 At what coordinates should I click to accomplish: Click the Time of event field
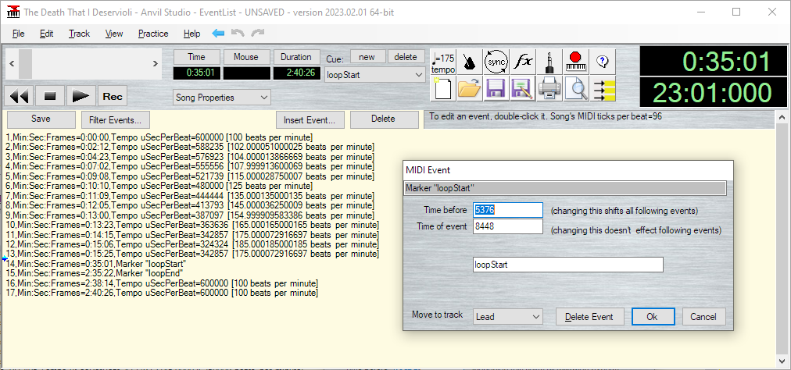pyautogui.click(x=507, y=227)
